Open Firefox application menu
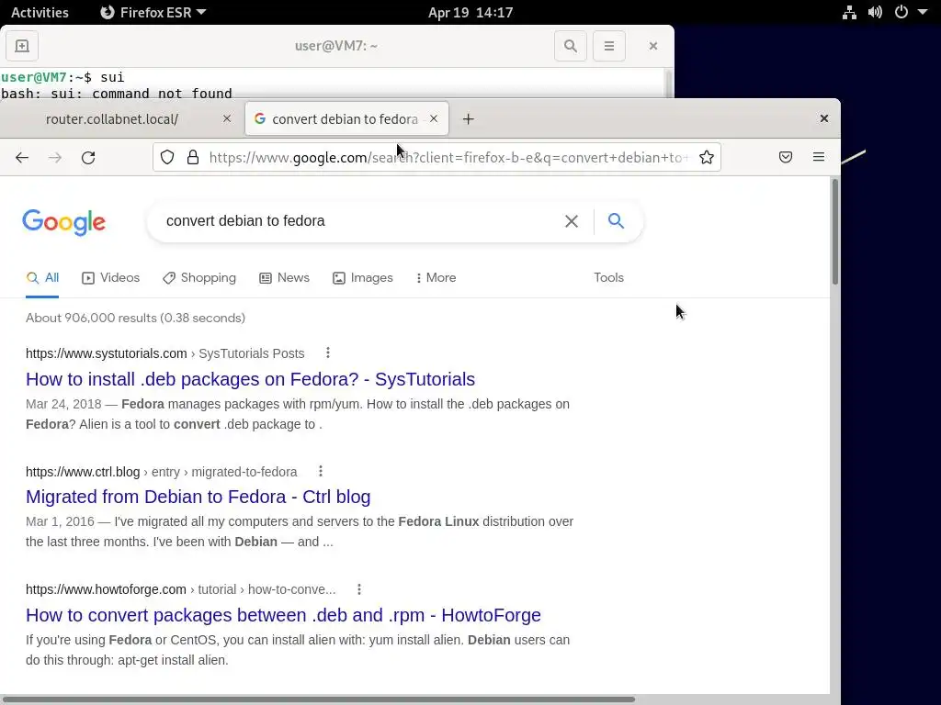The height and width of the screenshot is (705, 941). pyautogui.click(x=819, y=157)
